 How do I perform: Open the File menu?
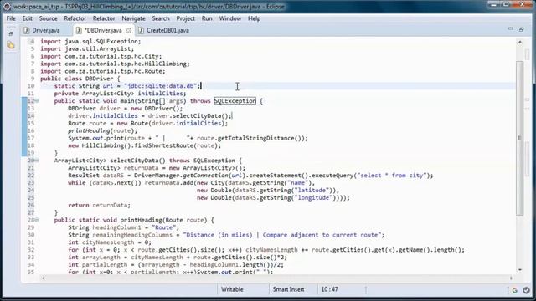point(11,18)
